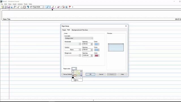Click the Horizontal spacing value field
This screenshot has height=102, width=181.
87,44
